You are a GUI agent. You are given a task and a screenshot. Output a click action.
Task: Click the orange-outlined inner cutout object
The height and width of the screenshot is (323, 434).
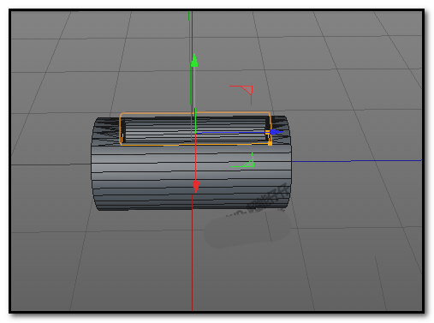195,129
